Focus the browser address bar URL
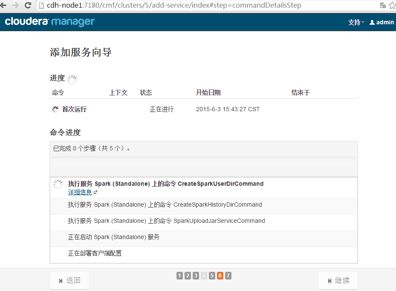The image size is (396, 291). tap(174, 5)
